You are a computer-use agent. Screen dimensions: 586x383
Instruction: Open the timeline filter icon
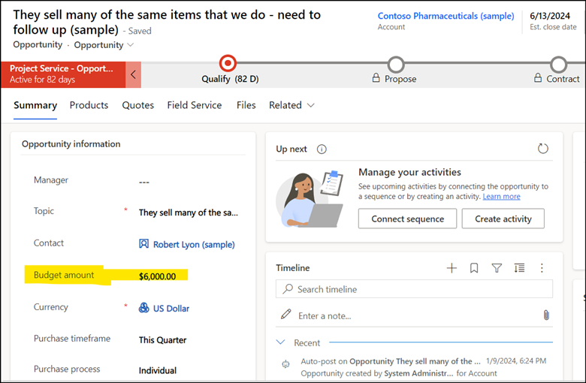[497, 268]
